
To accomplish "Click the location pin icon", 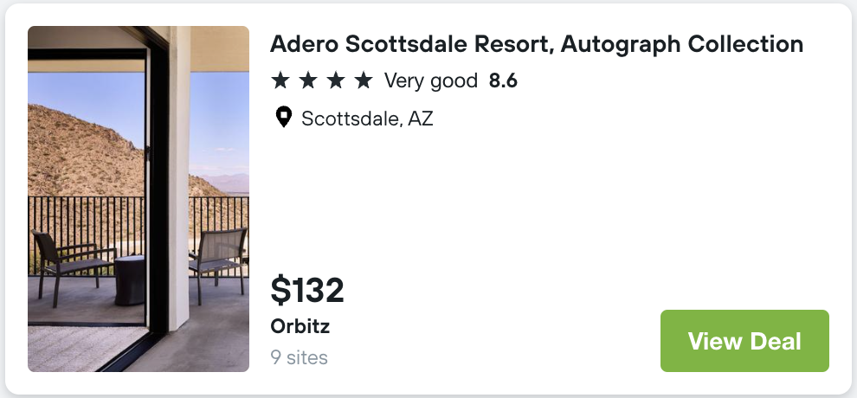I will coord(283,118).
